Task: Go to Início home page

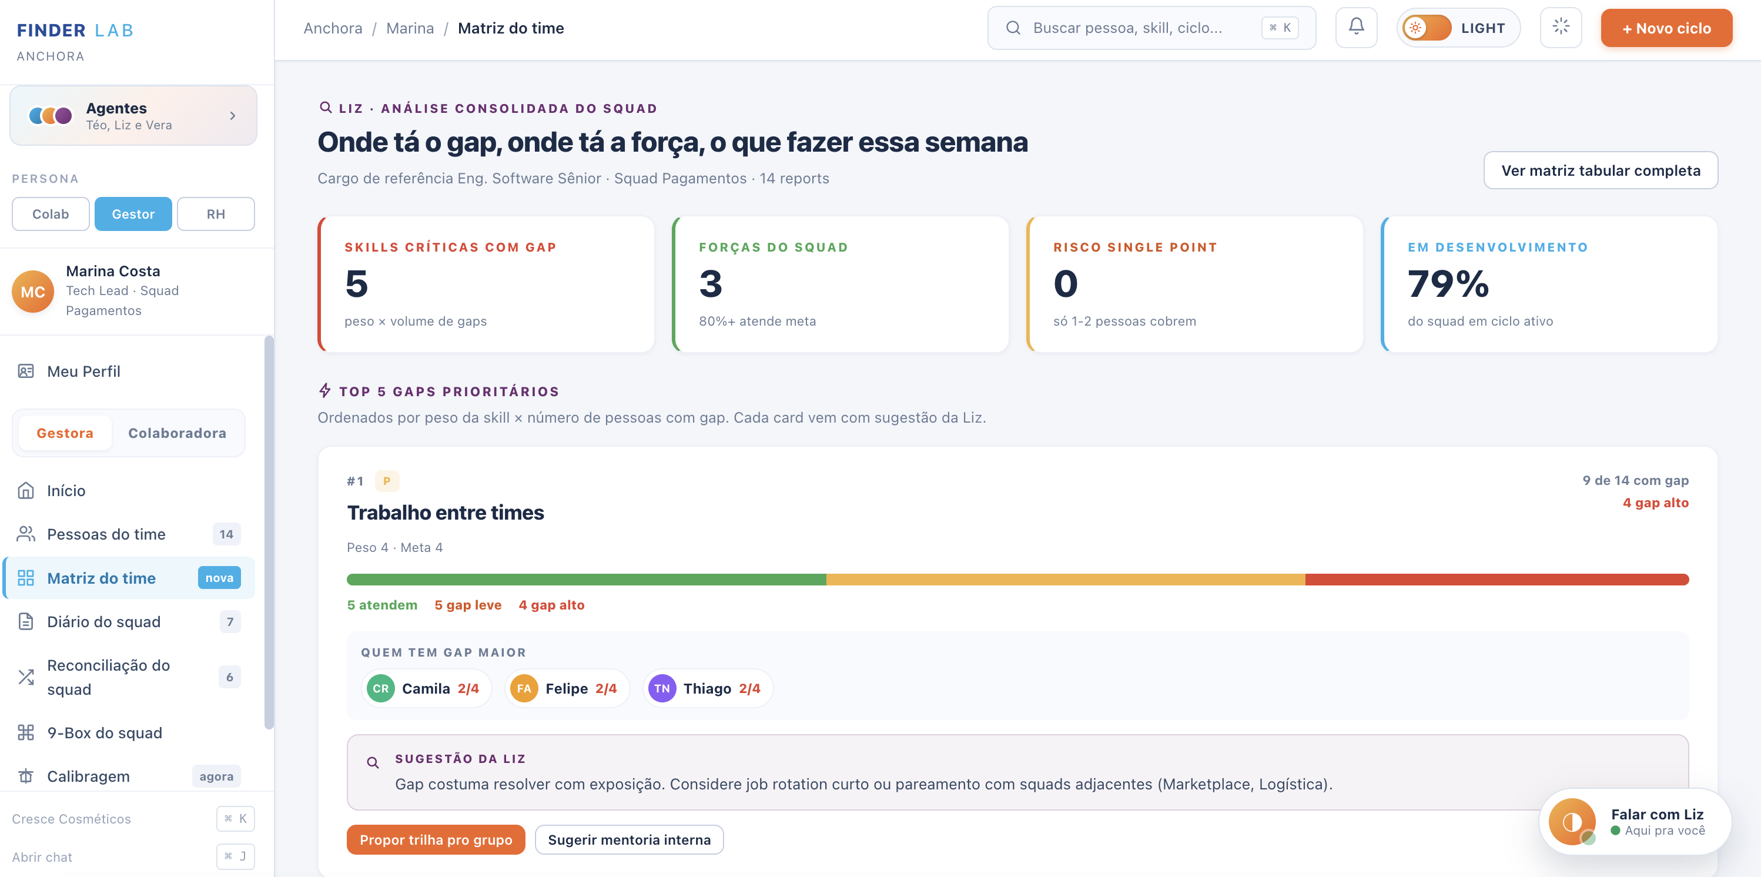Action: point(129,490)
